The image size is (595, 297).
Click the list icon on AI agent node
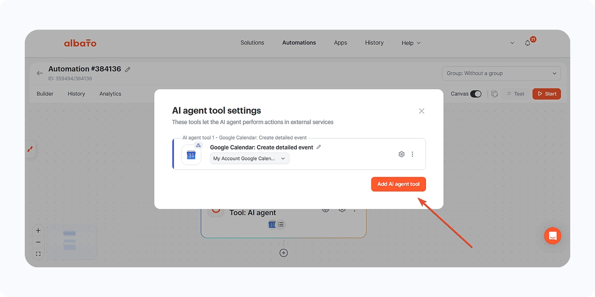pos(281,225)
